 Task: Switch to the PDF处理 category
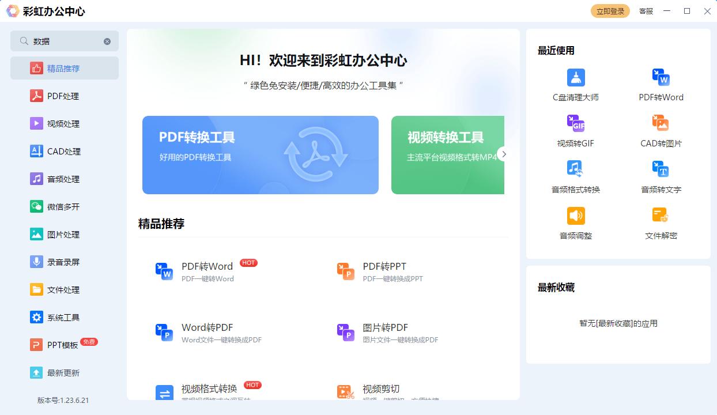[64, 96]
